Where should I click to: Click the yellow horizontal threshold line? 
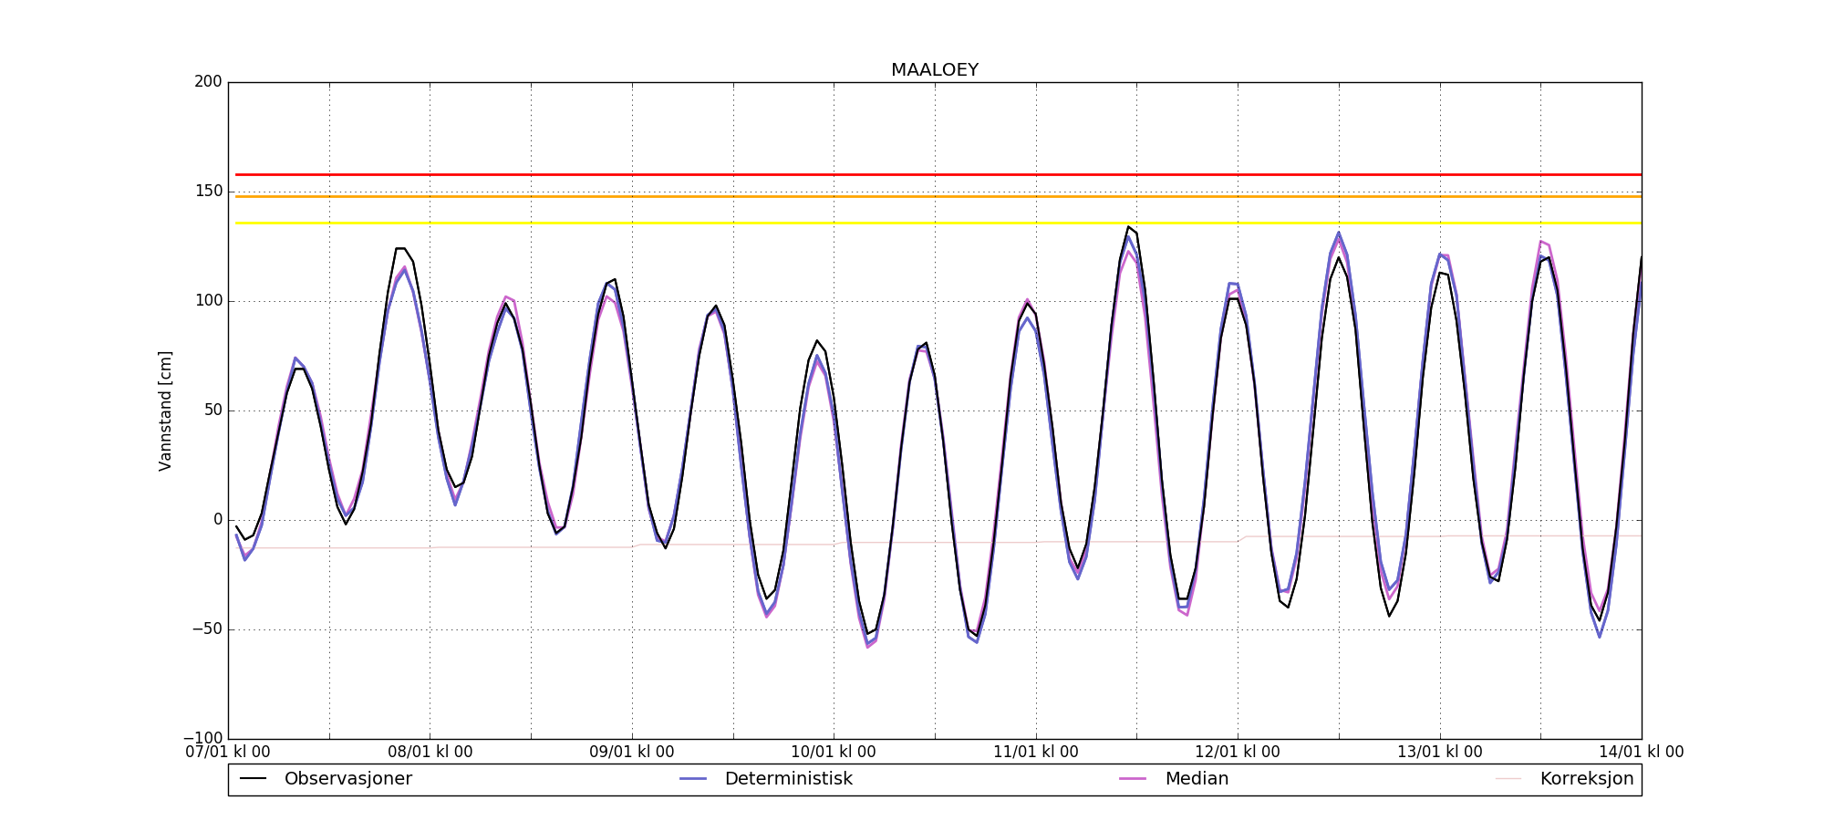click(938, 223)
